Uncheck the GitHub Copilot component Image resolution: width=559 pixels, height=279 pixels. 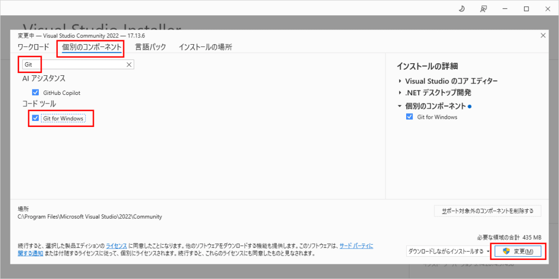click(x=35, y=93)
